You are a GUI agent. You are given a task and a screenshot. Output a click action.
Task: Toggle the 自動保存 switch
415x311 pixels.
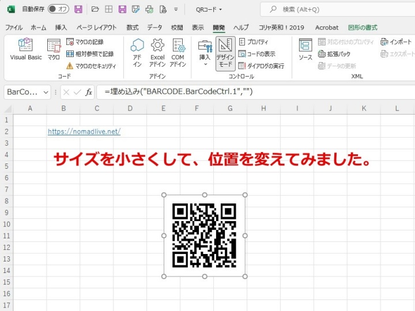pyautogui.click(x=58, y=9)
